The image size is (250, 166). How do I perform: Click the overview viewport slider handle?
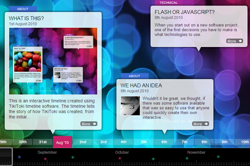(6, 157)
